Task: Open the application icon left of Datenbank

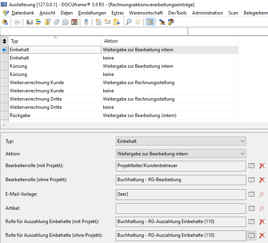Action: [5, 13]
